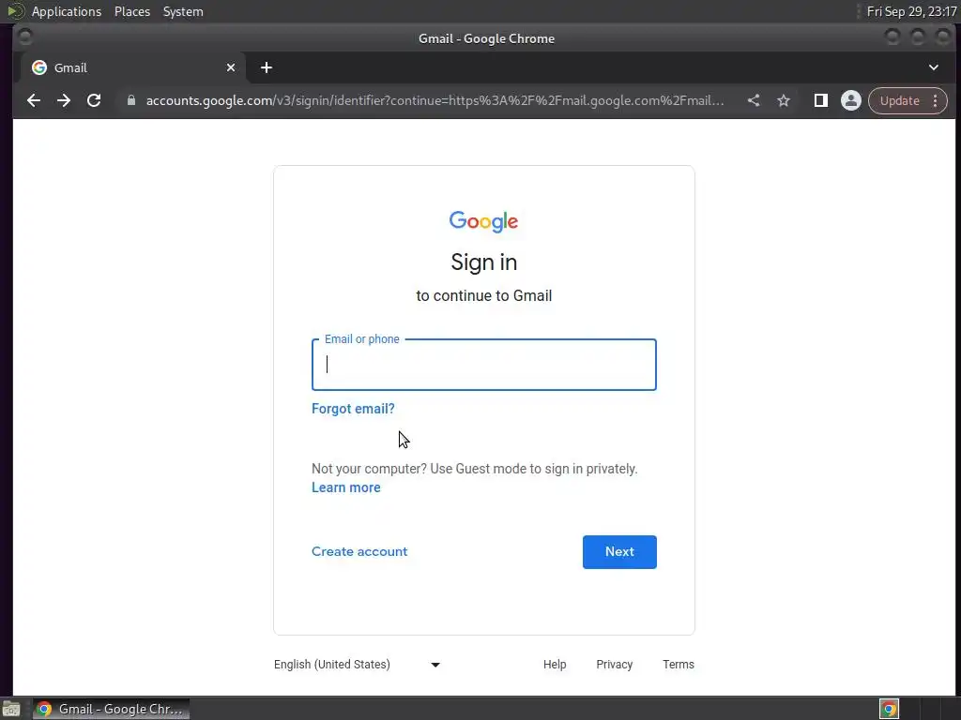Screen dimensions: 961x720
Task: Open the Learn more link
Action: (345, 487)
